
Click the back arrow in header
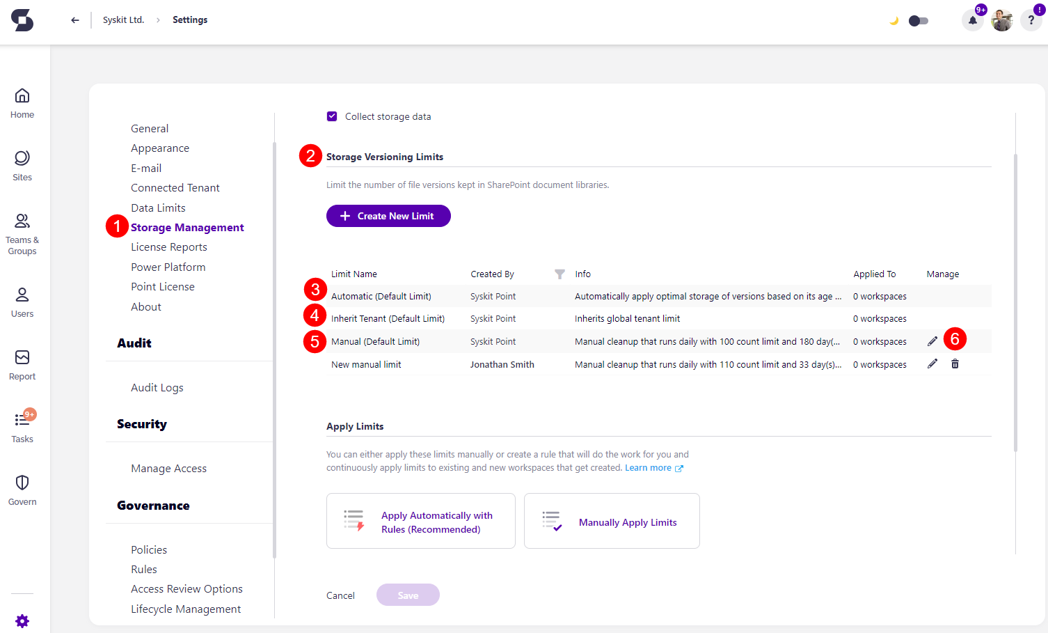(x=75, y=20)
